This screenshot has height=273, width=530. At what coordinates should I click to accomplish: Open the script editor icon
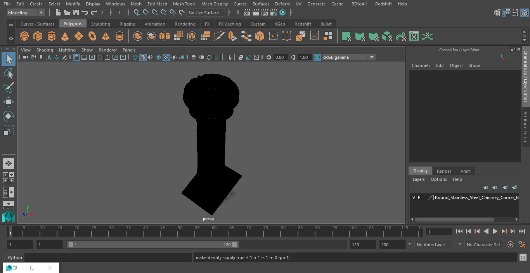(523, 257)
